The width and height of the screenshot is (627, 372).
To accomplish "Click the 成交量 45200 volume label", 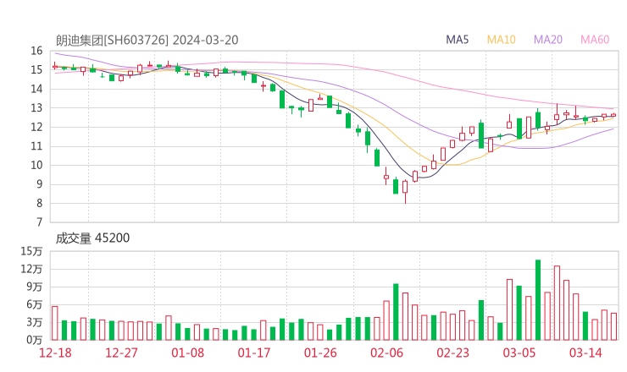I will point(92,238).
